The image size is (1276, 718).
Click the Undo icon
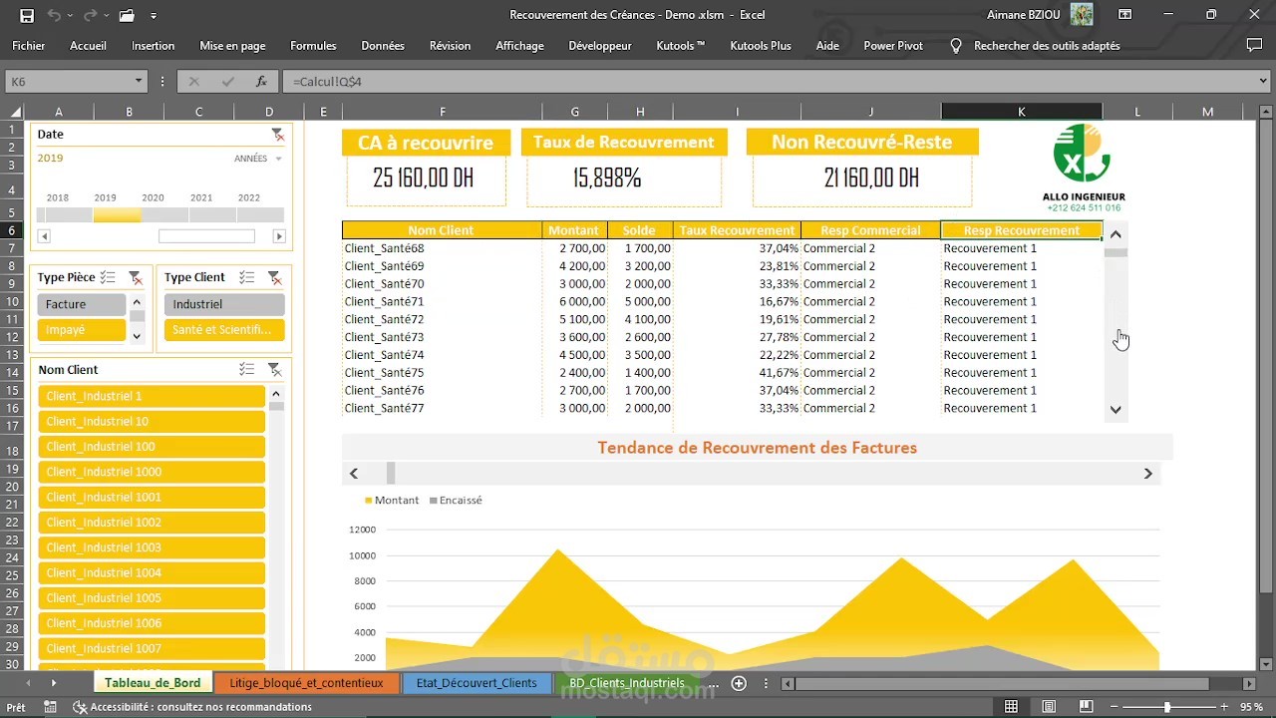point(53,14)
